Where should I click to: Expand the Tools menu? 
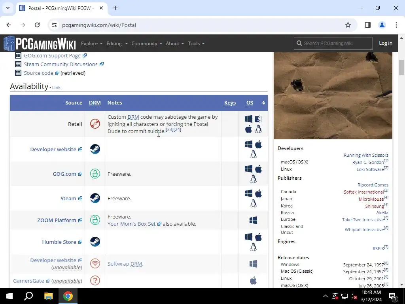[196, 44]
